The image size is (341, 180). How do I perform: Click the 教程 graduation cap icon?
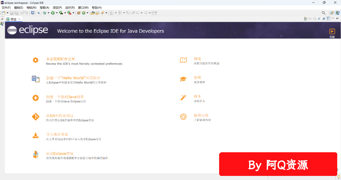click(183, 79)
